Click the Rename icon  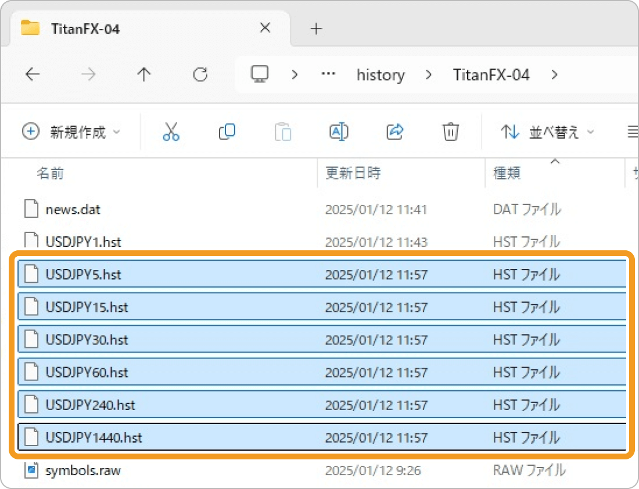click(x=339, y=132)
